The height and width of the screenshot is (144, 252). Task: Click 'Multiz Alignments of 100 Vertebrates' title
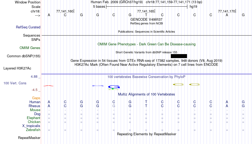point(146,94)
